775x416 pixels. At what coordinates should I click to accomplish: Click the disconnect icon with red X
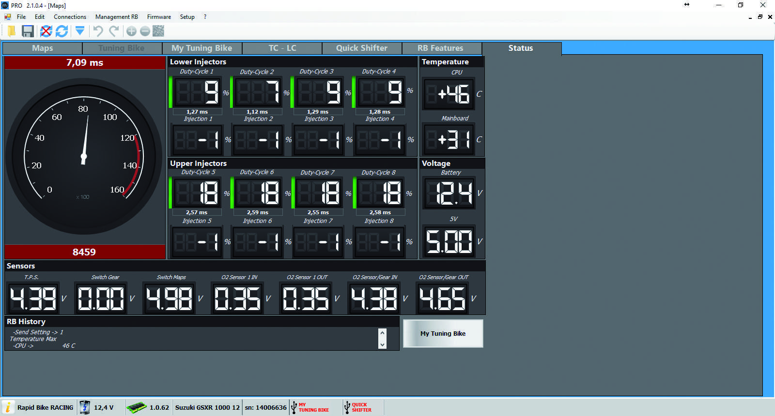(46, 31)
